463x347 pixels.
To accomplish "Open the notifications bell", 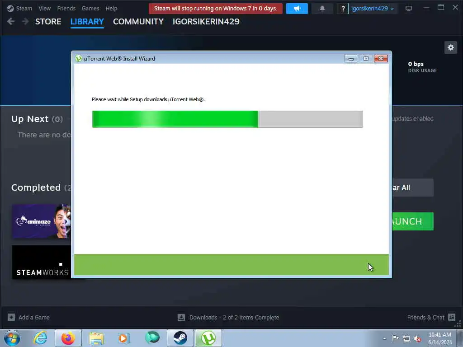I will pos(322,9).
